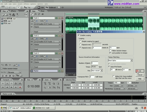Arm Track 3 for record
This screenshot has height=112, width=147.
point(62,53)
